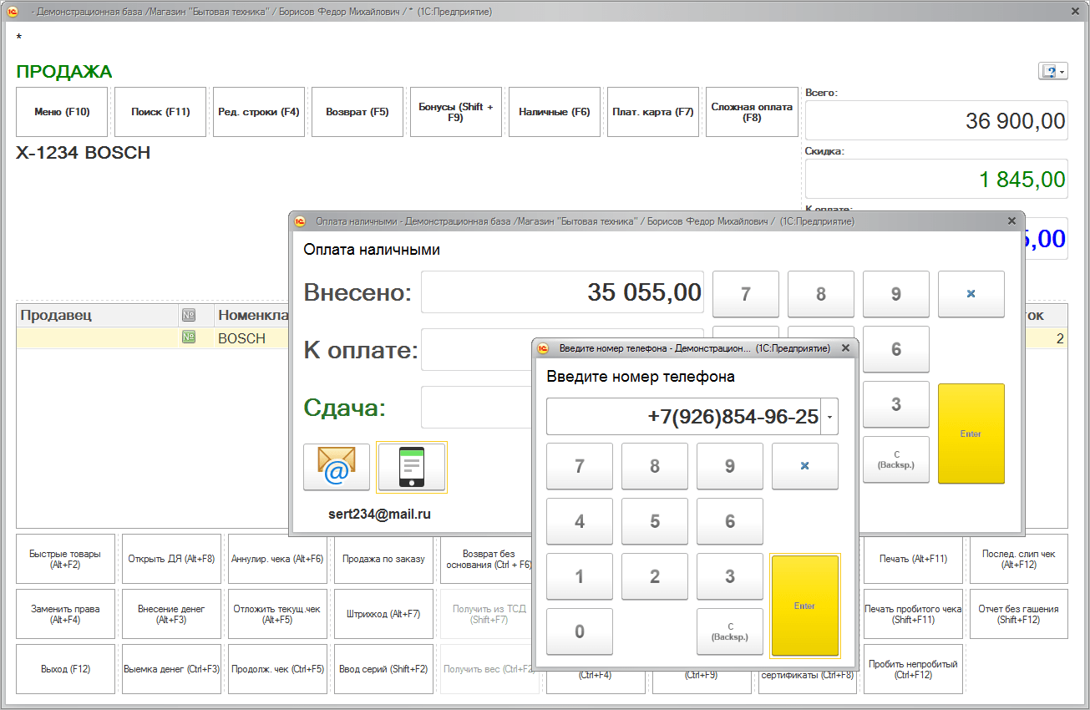Select Наличные (F6) payment
Viewport: 1090px width, 710px height.
click(555, 112)
